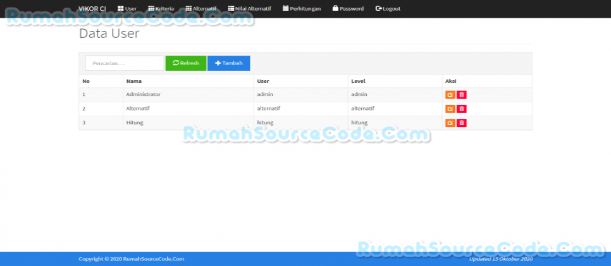Click the Nama column header
Screen dimensions: 611x266
click(133, 81)
